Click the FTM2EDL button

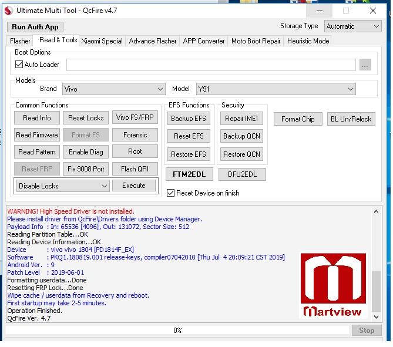pos(189,174)
